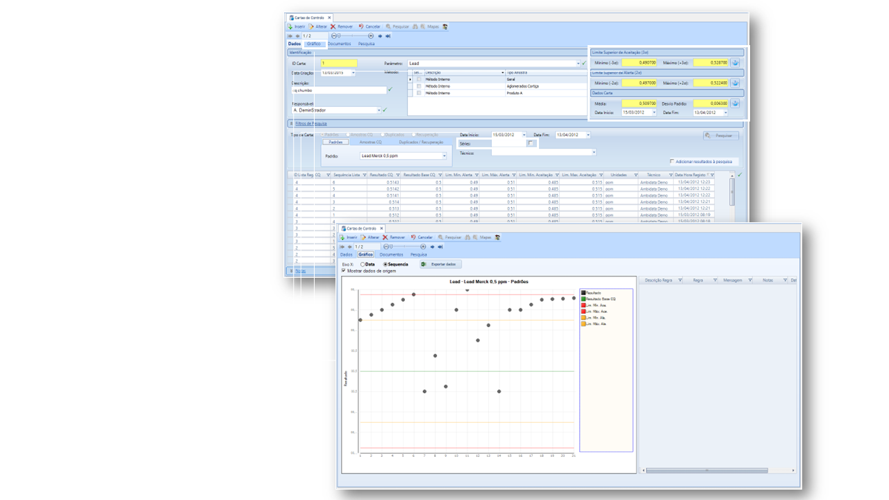Click the zoom slider in chart window toolbar
Image resolution: width=889 pixels, height=500 pixels.
(x=406, y=247)
